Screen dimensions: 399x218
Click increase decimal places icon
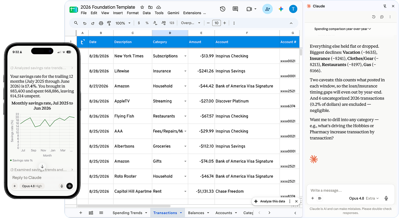[x=163, y=23]
